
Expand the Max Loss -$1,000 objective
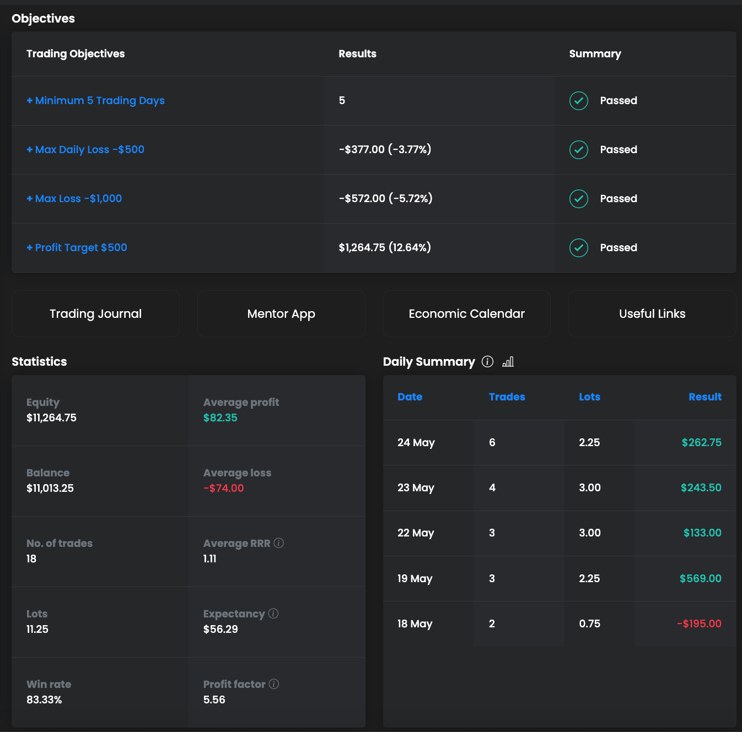pyautogui.click(x=74, y=199)
